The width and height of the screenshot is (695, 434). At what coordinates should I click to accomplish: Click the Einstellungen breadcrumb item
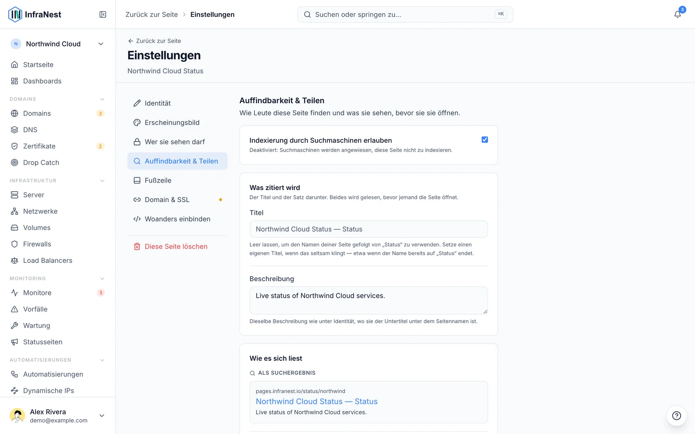pos(212,14)
